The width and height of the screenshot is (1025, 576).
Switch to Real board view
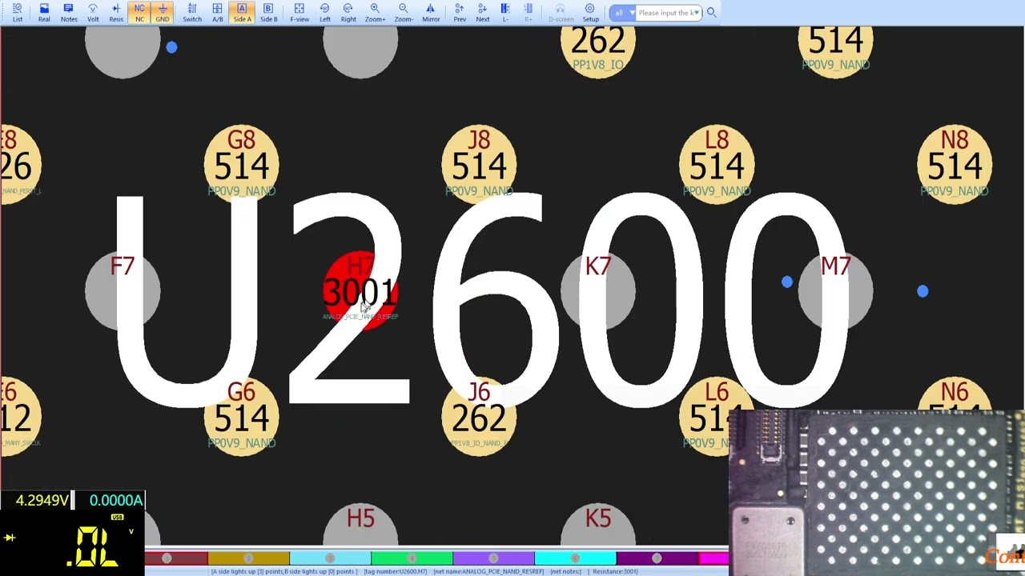pos(44,12)
